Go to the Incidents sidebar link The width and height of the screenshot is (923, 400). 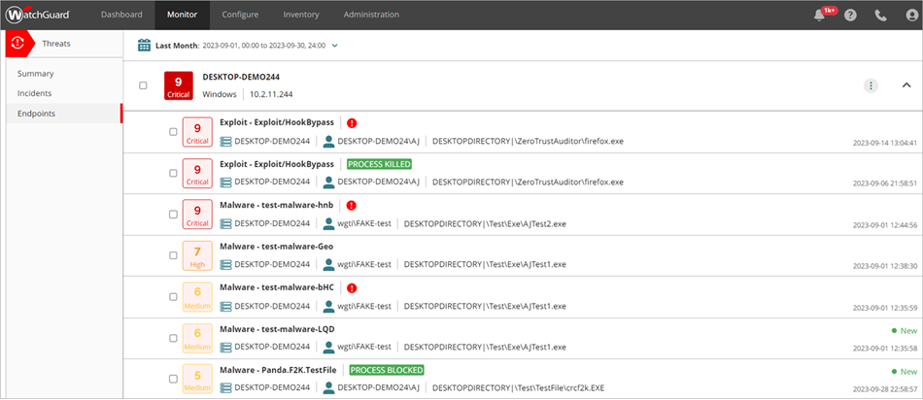tap(35, 93)
